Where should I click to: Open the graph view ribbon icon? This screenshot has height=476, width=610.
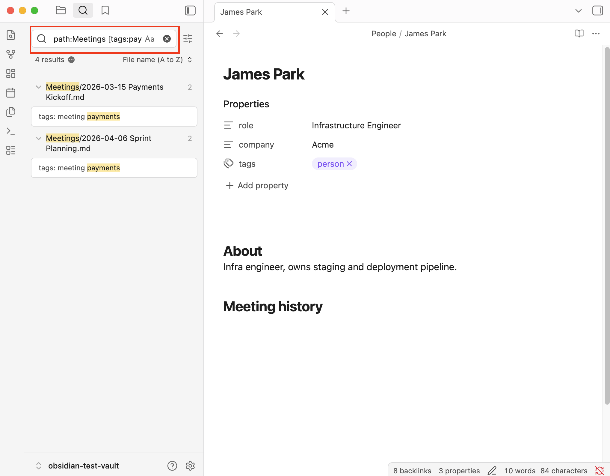point(11,54)
